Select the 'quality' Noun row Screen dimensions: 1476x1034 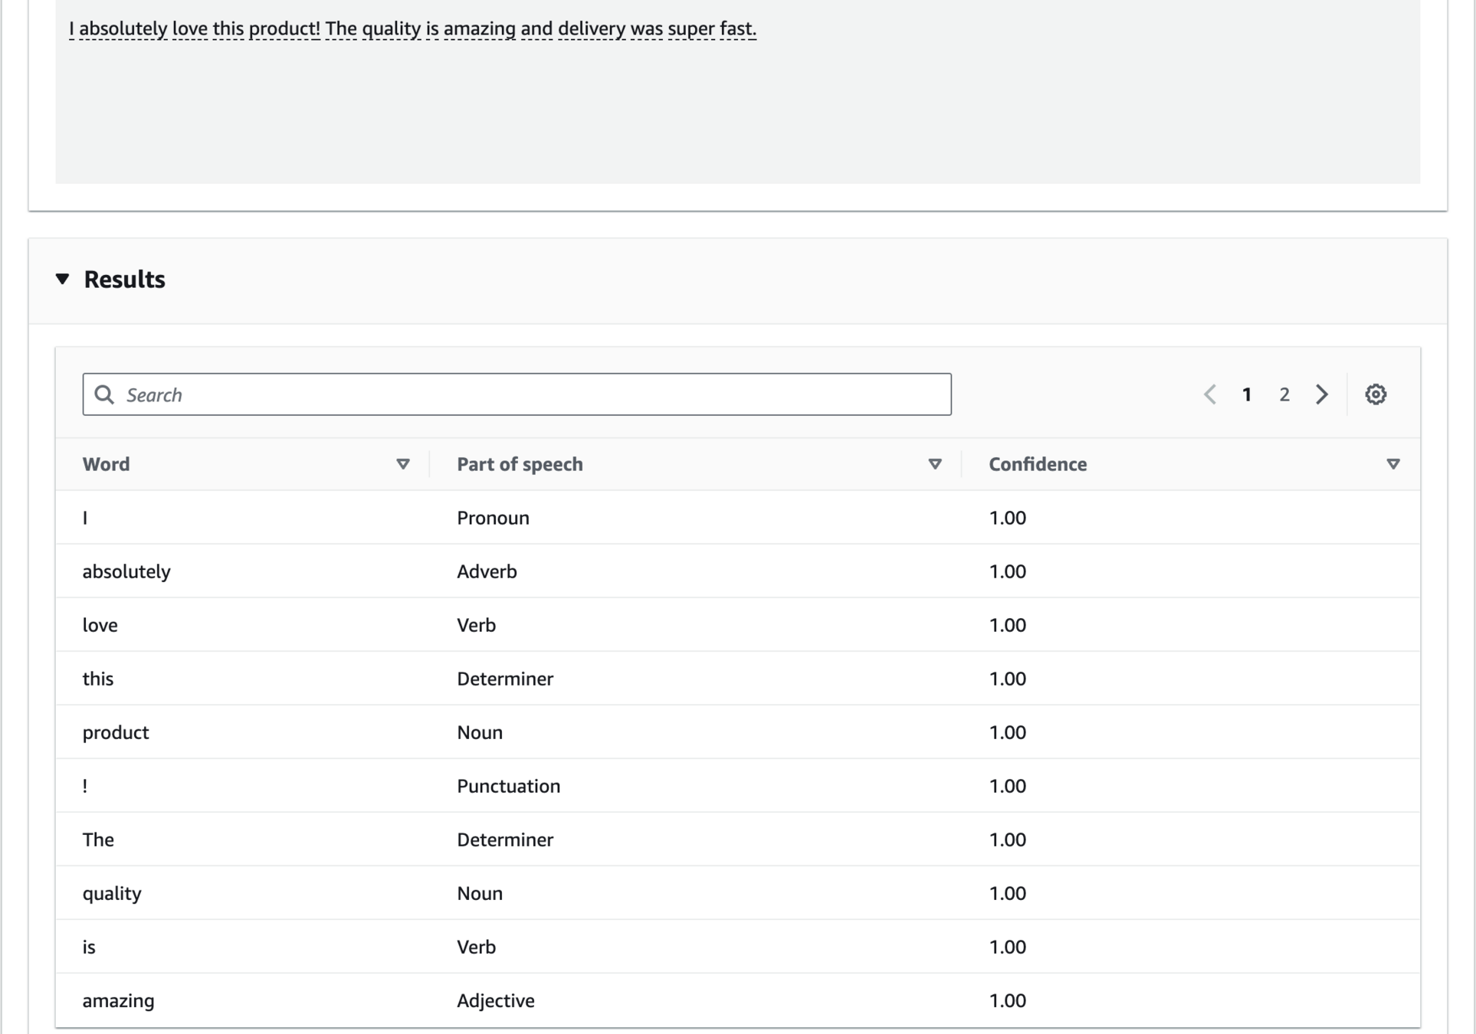tap(113, 893)
